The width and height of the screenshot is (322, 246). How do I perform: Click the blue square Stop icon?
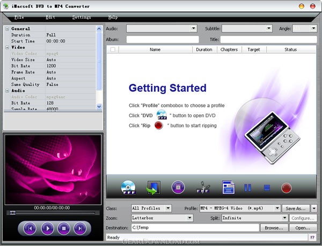pos(267,187)
